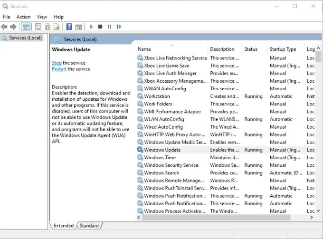Select the WWAN AutoConfig gear icon

point(140,88)
